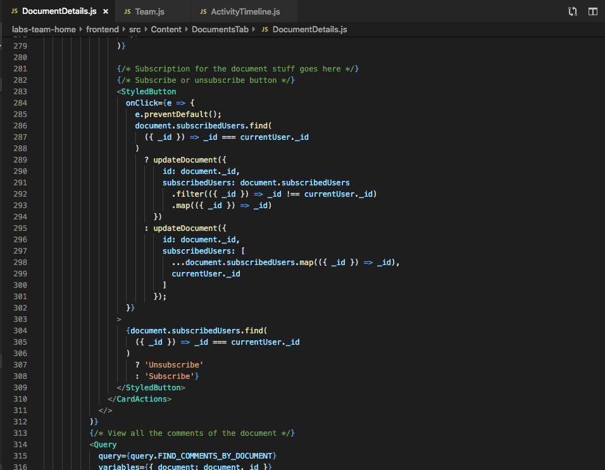Click DocumentDetails.js in the breadcrumb
605x470 pixels.
tap(309, 30)
